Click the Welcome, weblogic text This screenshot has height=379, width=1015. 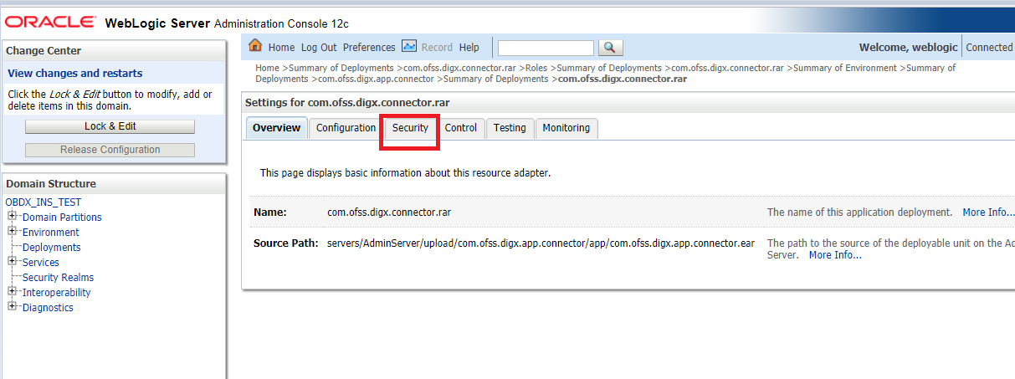[x=908, y=48]
